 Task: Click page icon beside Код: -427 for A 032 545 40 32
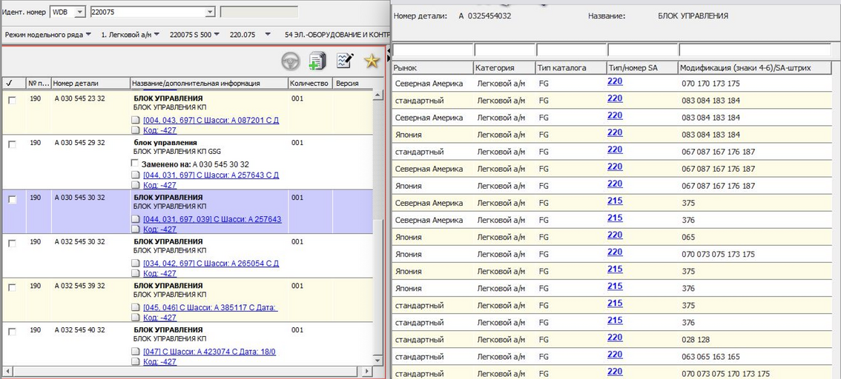[136, 361]
